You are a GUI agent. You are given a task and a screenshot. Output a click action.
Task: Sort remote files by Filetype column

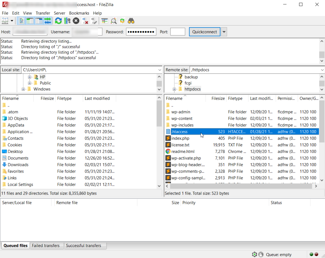(237, 98)
